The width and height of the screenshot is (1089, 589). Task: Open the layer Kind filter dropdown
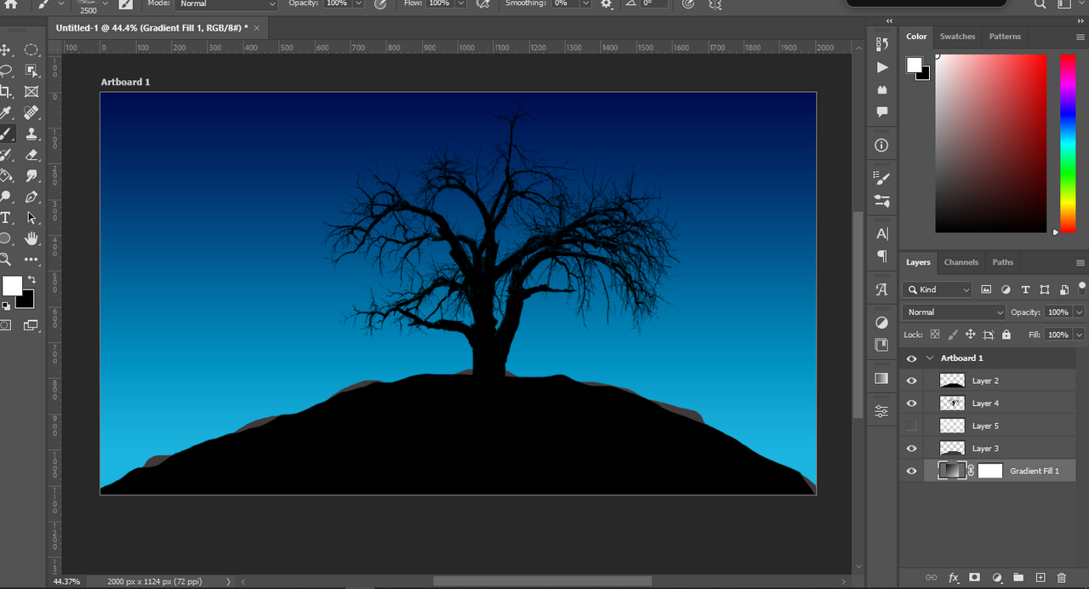(x=937, y=289)
